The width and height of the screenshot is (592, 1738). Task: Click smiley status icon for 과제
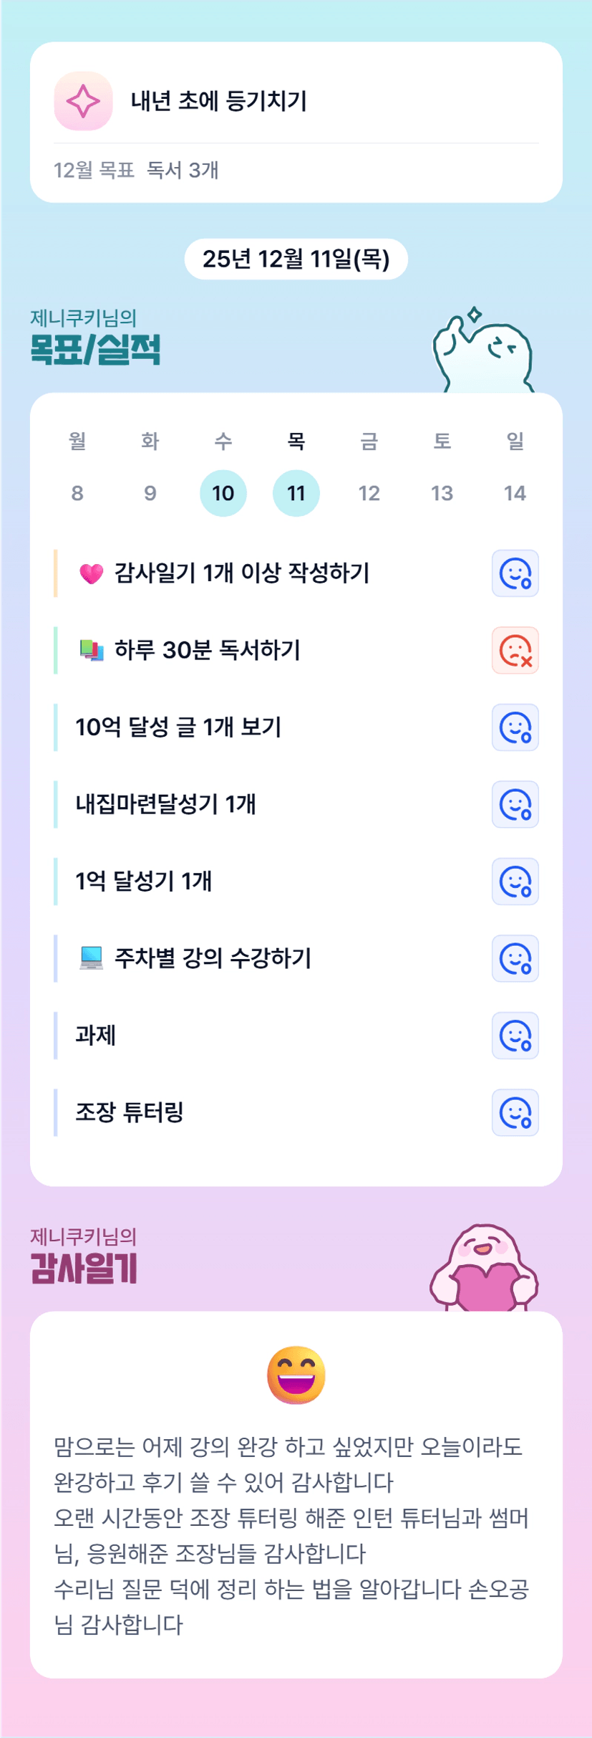[x=515, y=1036]
